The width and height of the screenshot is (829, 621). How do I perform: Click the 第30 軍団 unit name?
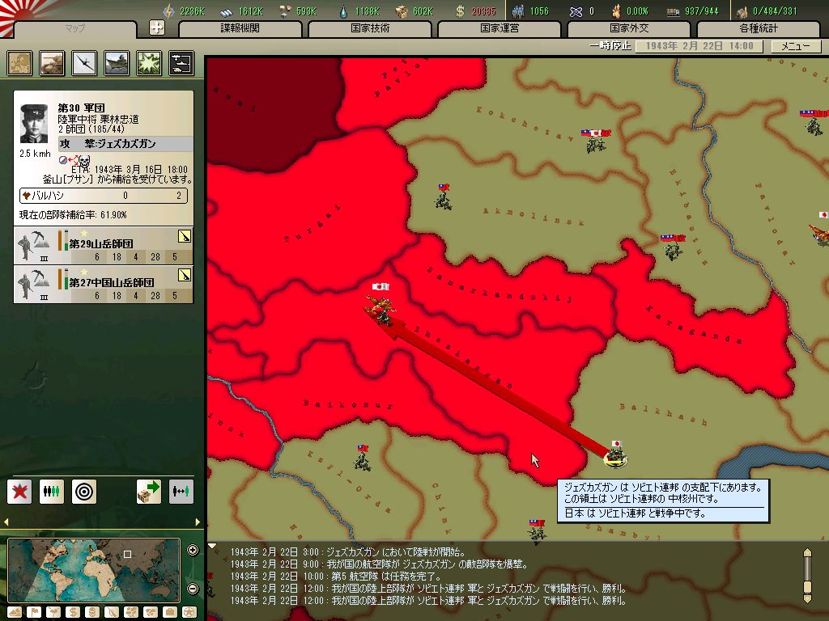pyautogui.click(x=81, y=108)
